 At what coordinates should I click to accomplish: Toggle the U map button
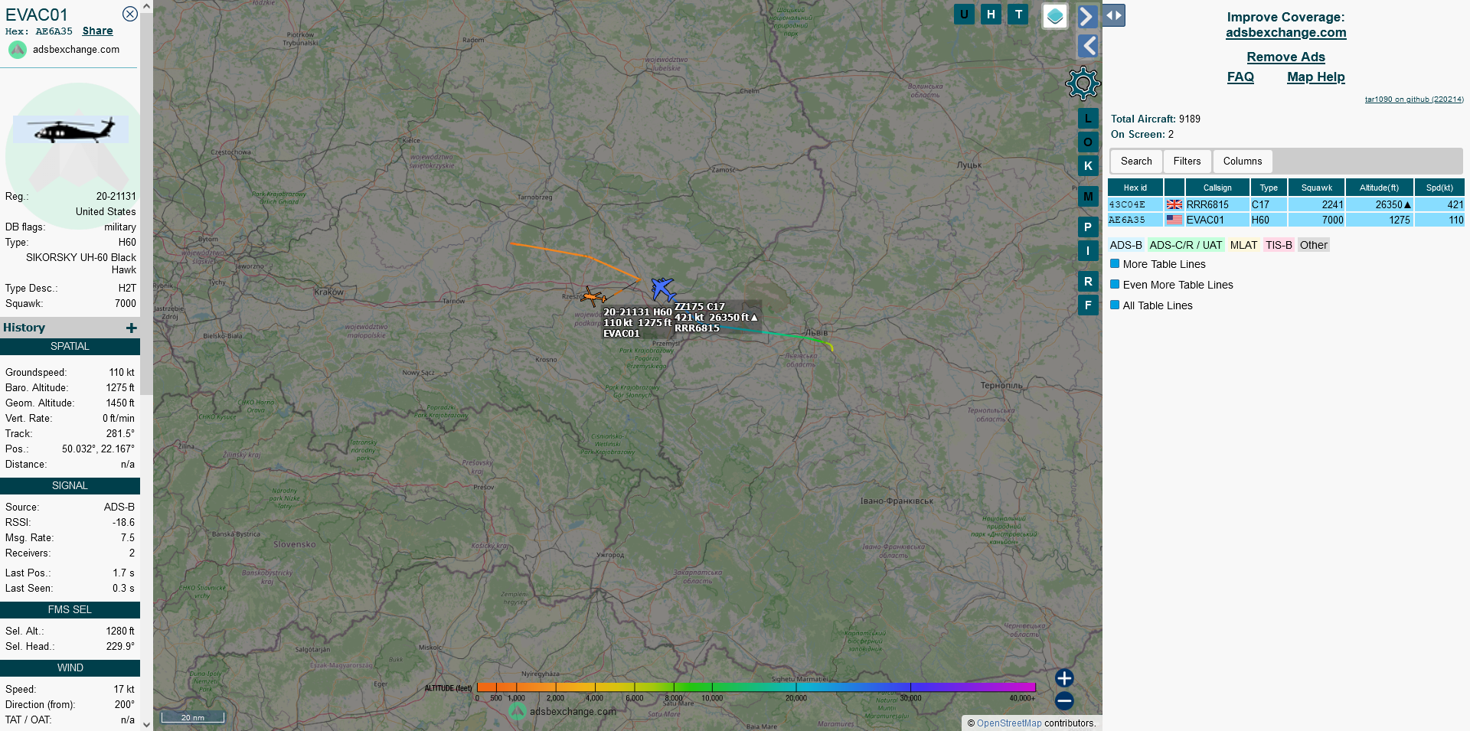point(964,14)
